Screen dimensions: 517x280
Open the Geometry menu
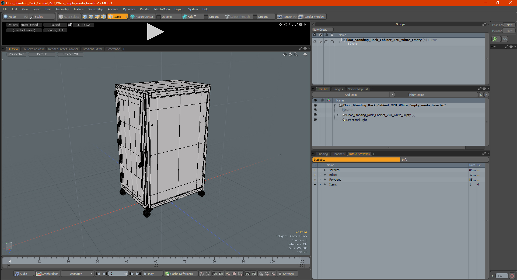point(62,9)
